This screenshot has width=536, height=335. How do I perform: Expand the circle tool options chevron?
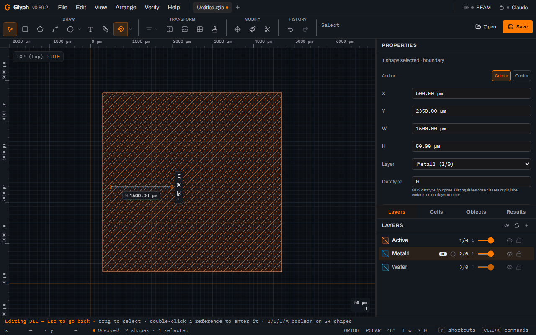tap(80, 29)
